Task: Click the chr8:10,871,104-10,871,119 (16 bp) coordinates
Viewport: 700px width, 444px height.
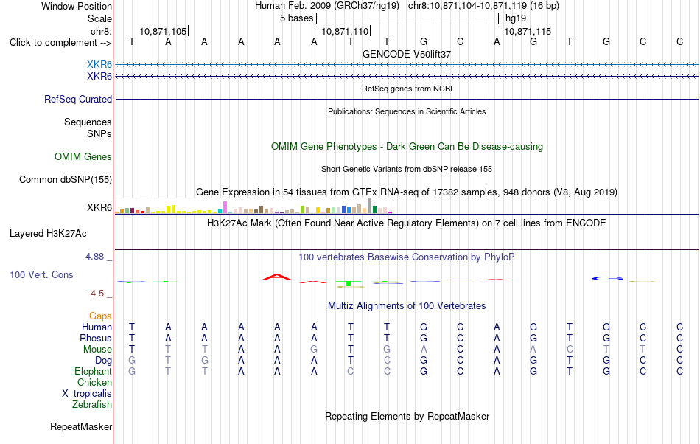Action: [483, 6]
